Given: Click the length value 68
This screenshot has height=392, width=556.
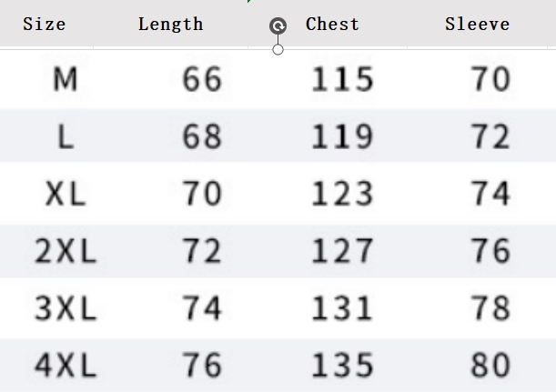Looking at the screenshot, I should [x=203, y=136].
